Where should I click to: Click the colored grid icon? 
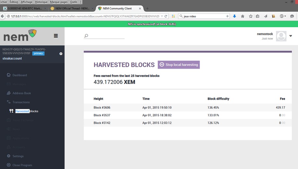(173, 16)
